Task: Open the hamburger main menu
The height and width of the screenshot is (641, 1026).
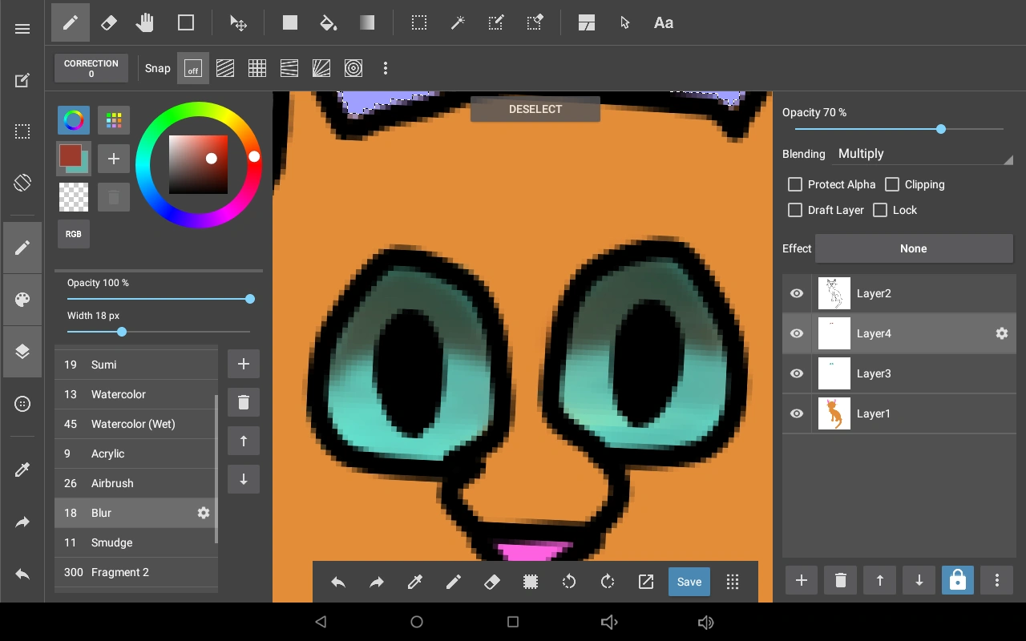Action: [22, 29]
